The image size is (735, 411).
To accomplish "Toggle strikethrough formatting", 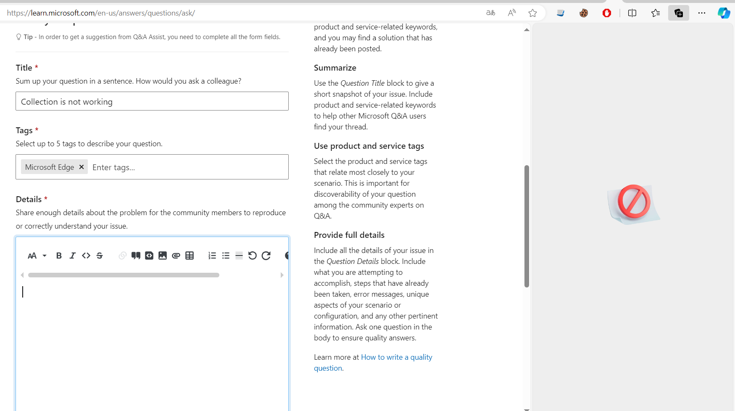I will coord(100,256).
